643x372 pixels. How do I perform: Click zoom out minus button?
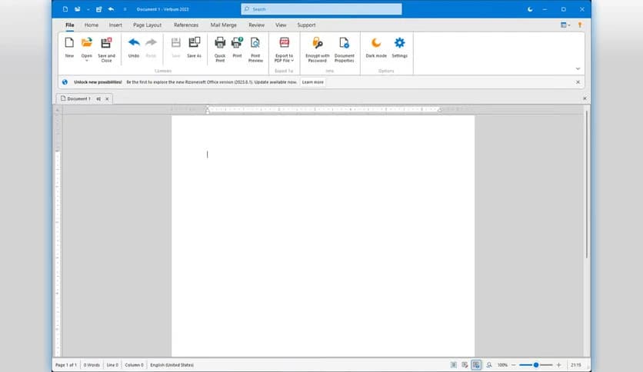[514, 364]
